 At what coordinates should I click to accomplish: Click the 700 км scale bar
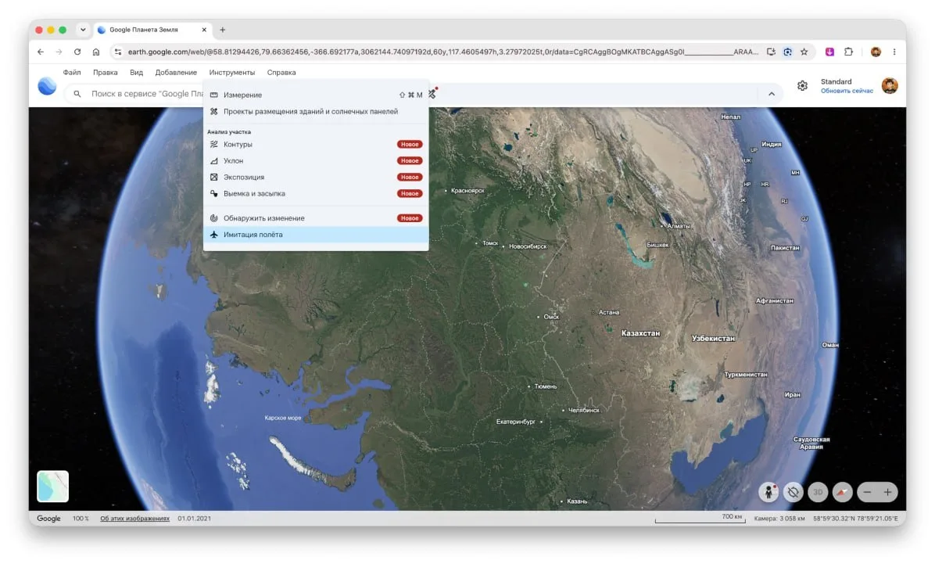tap(700, 519)
